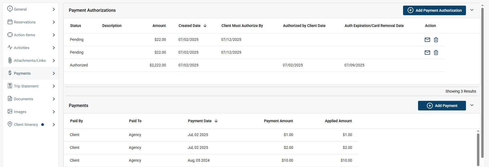The image size is (489, 167).
Task: Click the General info icon in sidebar
Action: click(10, 9)
